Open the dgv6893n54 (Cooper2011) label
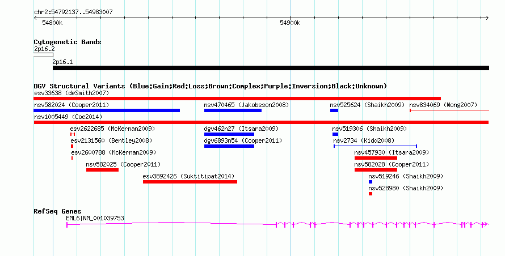Screen dimensions: 505x256 (243, 140)
